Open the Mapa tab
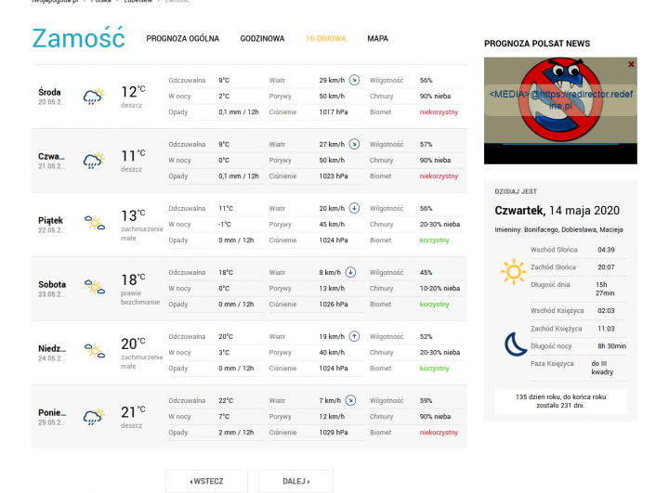This screenshot has width=669, height=493. 377,39
